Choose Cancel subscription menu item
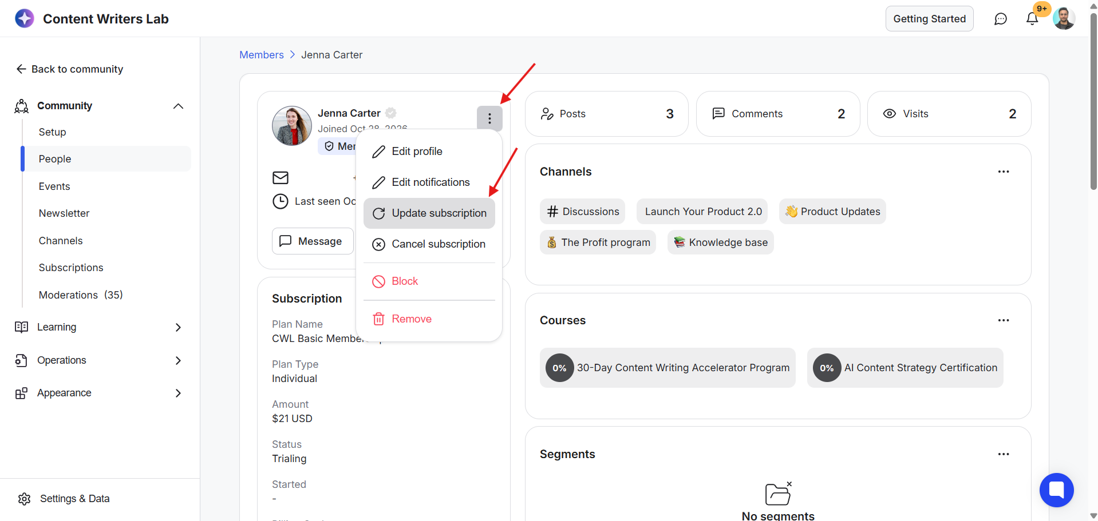Screen dimensions: 1098x521 [x=429, y=244]
